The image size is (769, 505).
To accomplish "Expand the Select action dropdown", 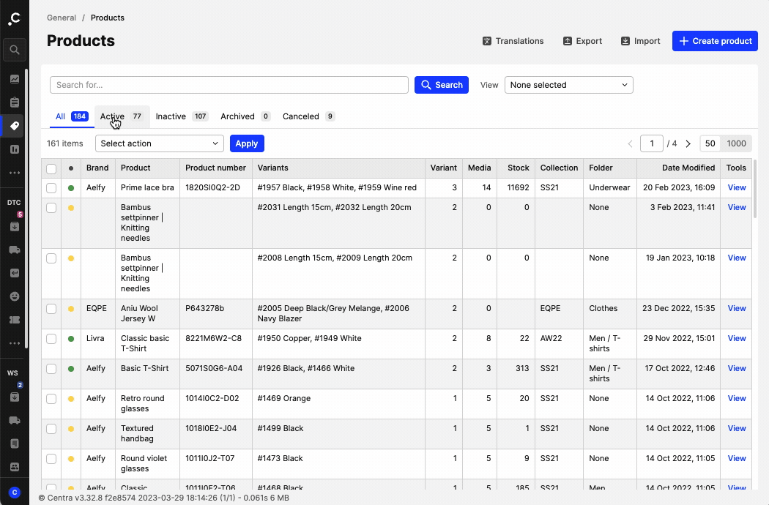I will [159, 143].
